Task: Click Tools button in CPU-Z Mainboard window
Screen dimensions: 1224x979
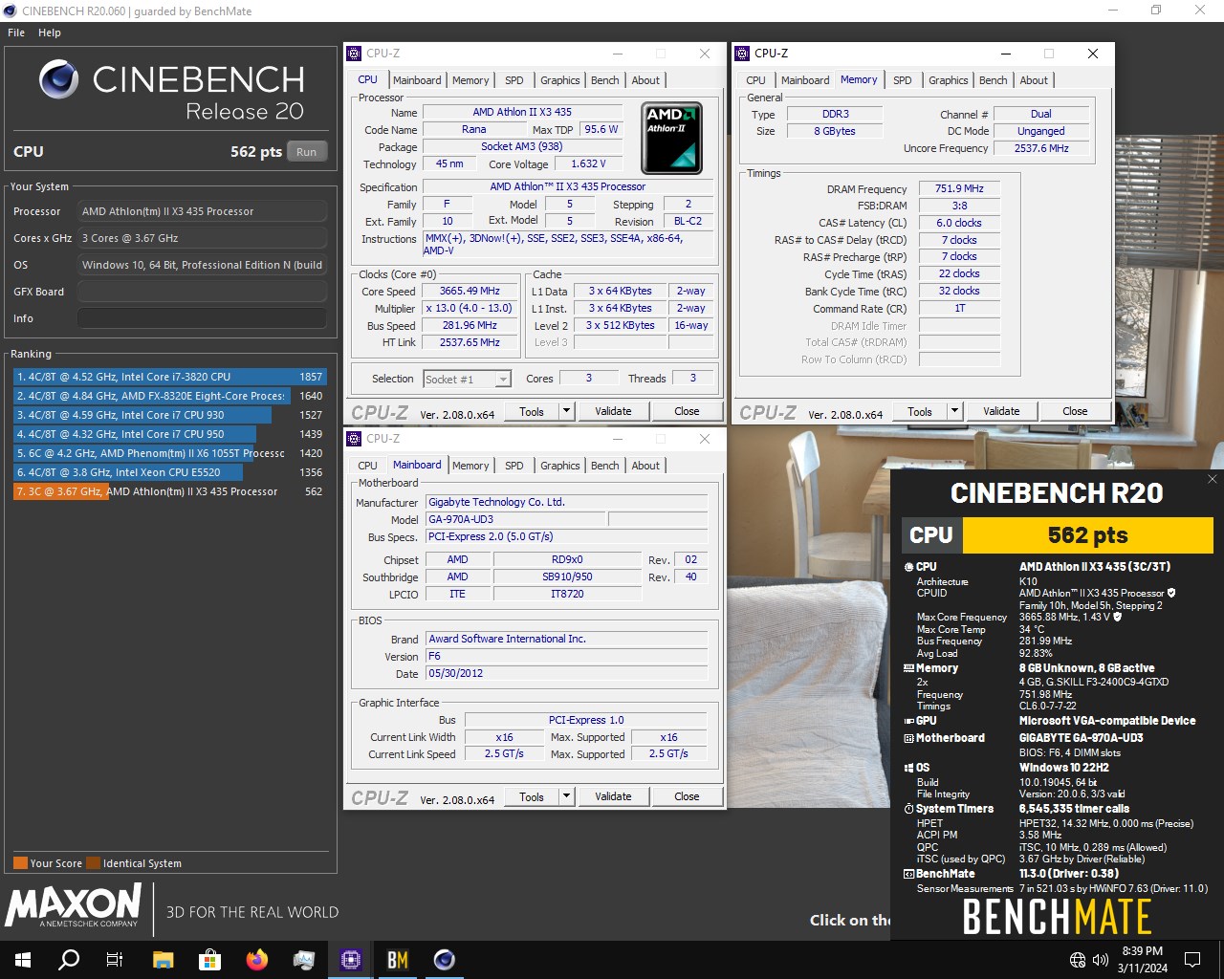Action: pyautogui.click(x=532, y=796)
